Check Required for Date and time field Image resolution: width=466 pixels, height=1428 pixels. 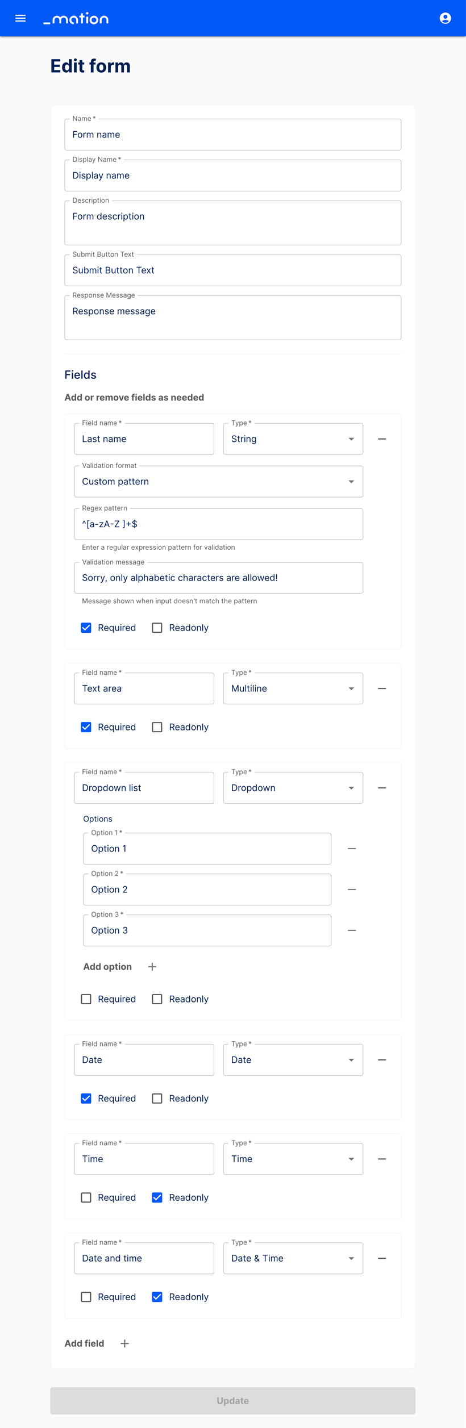tap(86, 1297)
